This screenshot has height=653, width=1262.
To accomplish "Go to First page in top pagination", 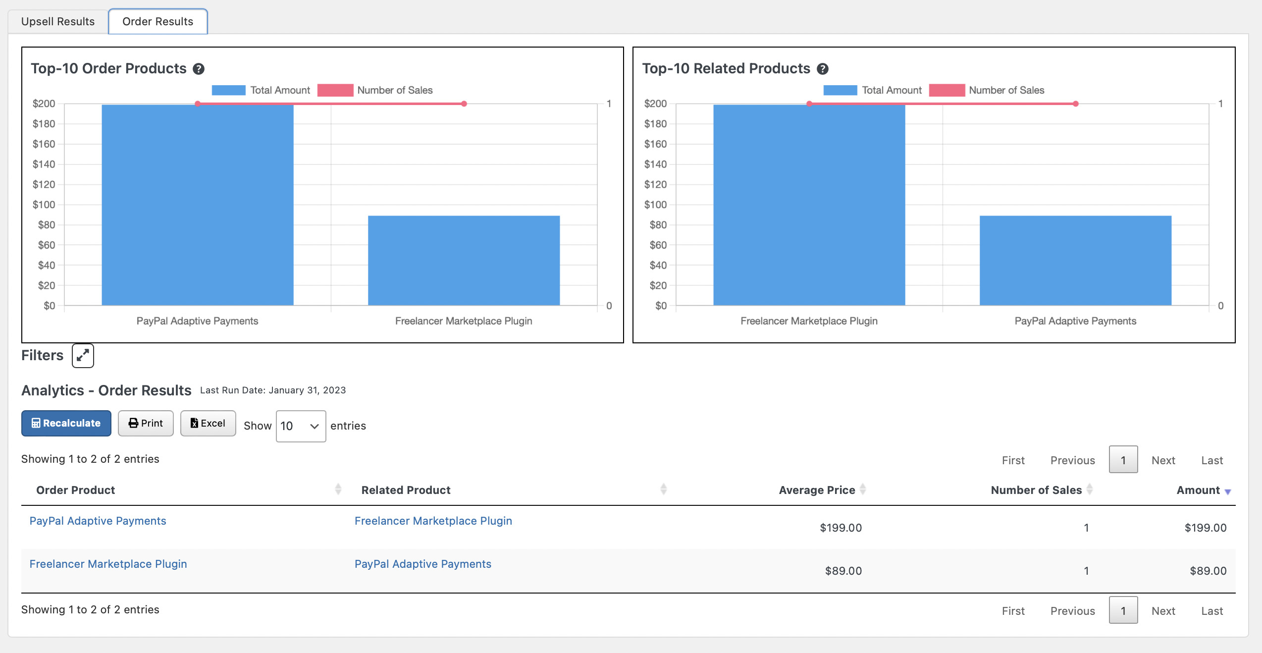I will click(x=1013, y=460).
